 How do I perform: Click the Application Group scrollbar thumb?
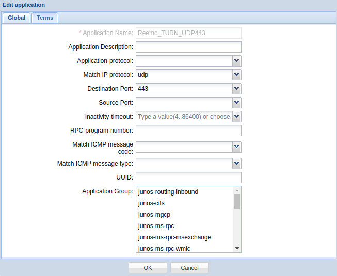pyautogui.click(x=237, y=201)
